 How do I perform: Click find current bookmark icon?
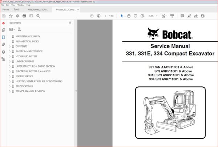[x=19, y=29]
